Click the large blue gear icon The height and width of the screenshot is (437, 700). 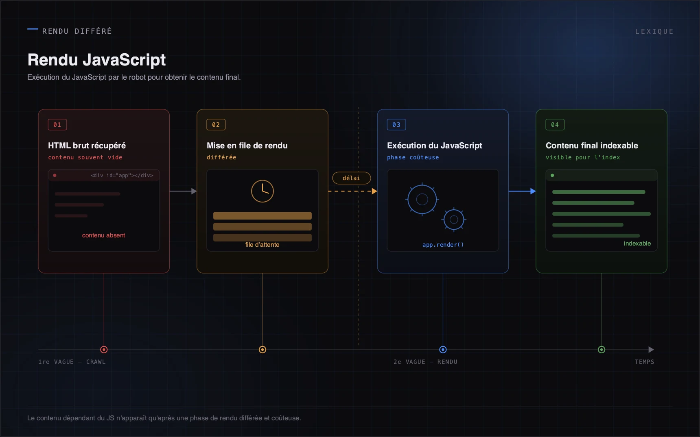point(422,199)
